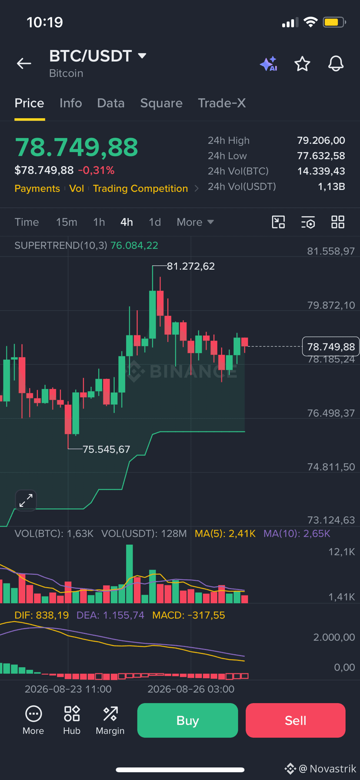Tap the MA(5): 2,41K volume label
This screenshot has width=360, height=780.
point(225,533)
